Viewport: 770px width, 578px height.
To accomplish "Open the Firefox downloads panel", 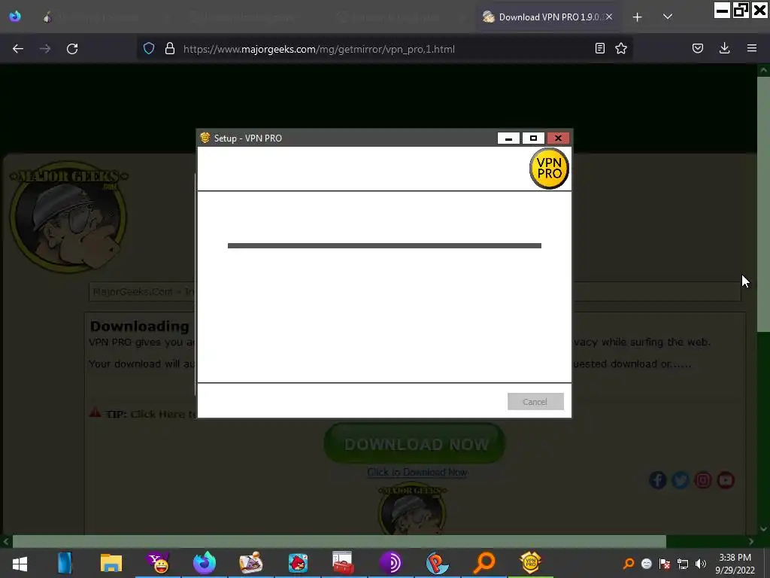I will point(724,48).
